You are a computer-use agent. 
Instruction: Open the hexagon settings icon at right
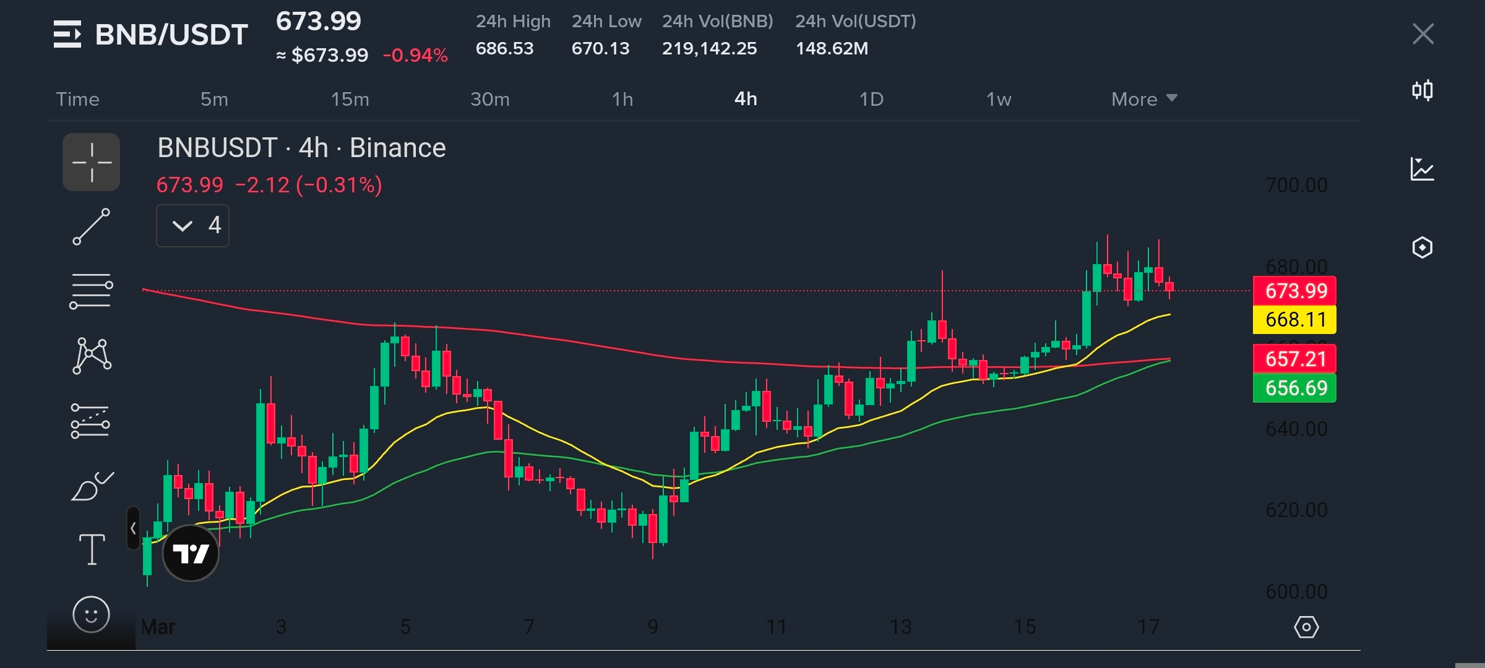click(1422, 247)
